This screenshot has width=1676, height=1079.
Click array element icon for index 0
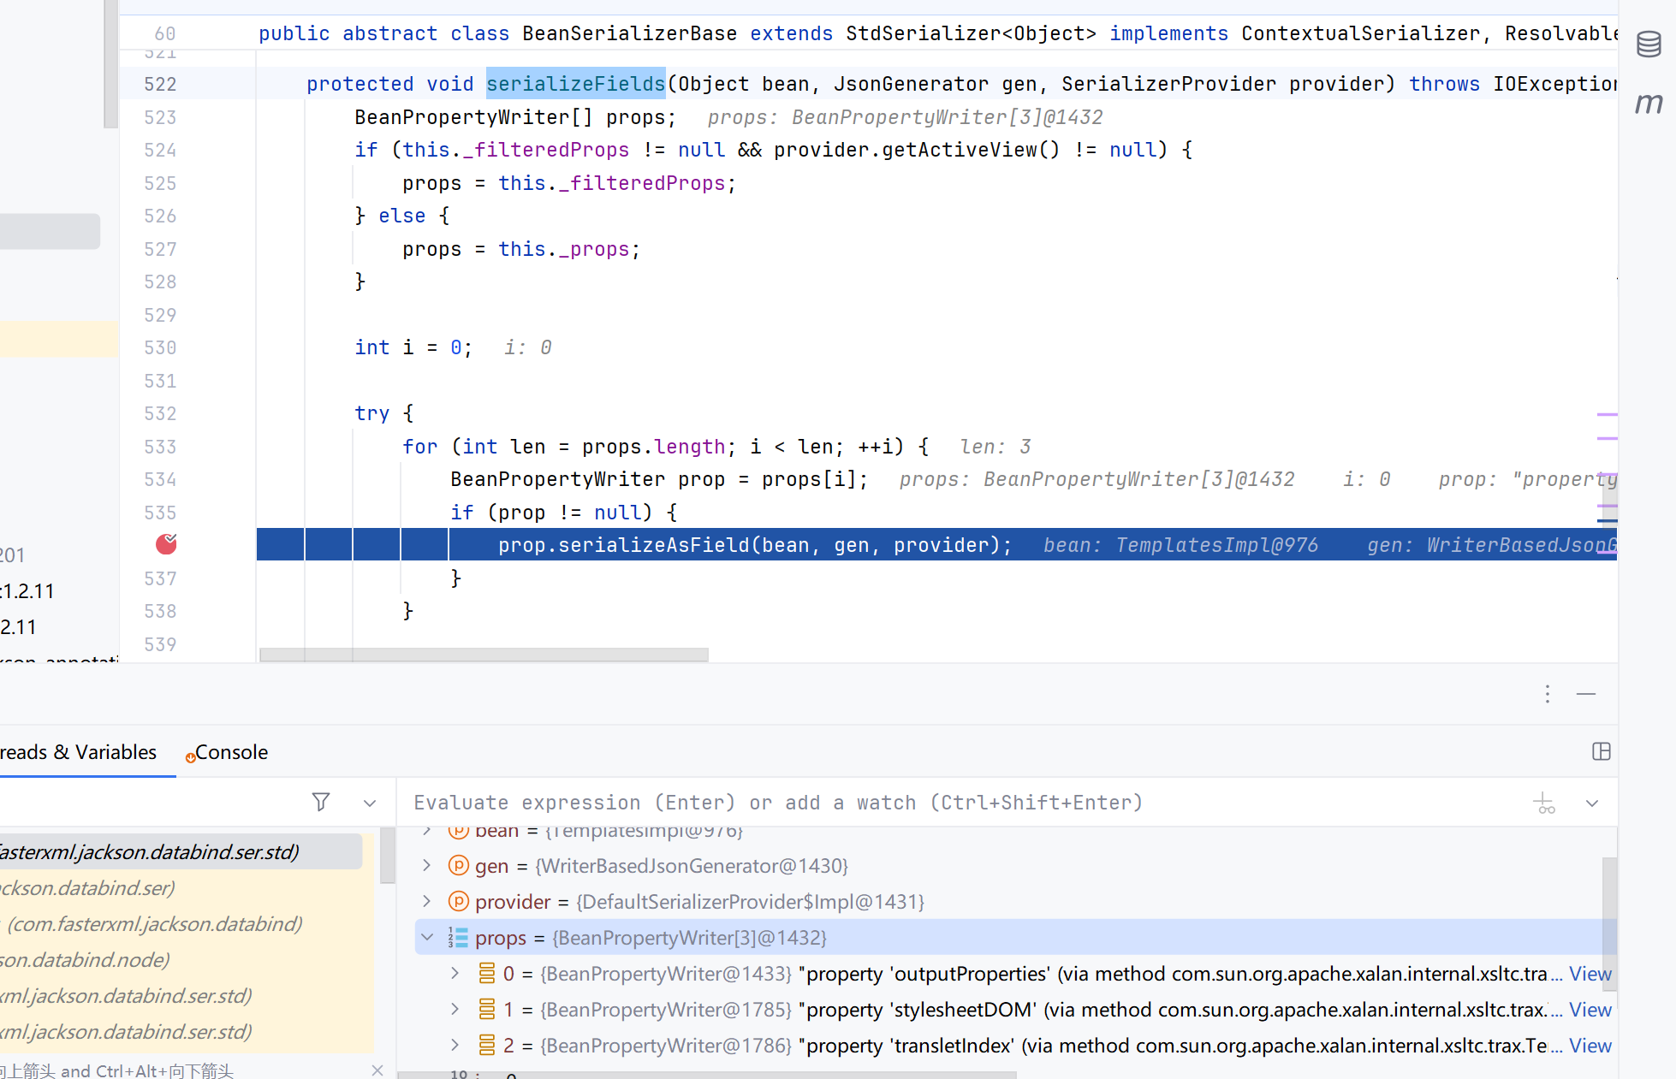(487, 974)
